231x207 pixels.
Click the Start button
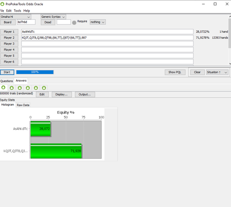(x=7, y=72)
